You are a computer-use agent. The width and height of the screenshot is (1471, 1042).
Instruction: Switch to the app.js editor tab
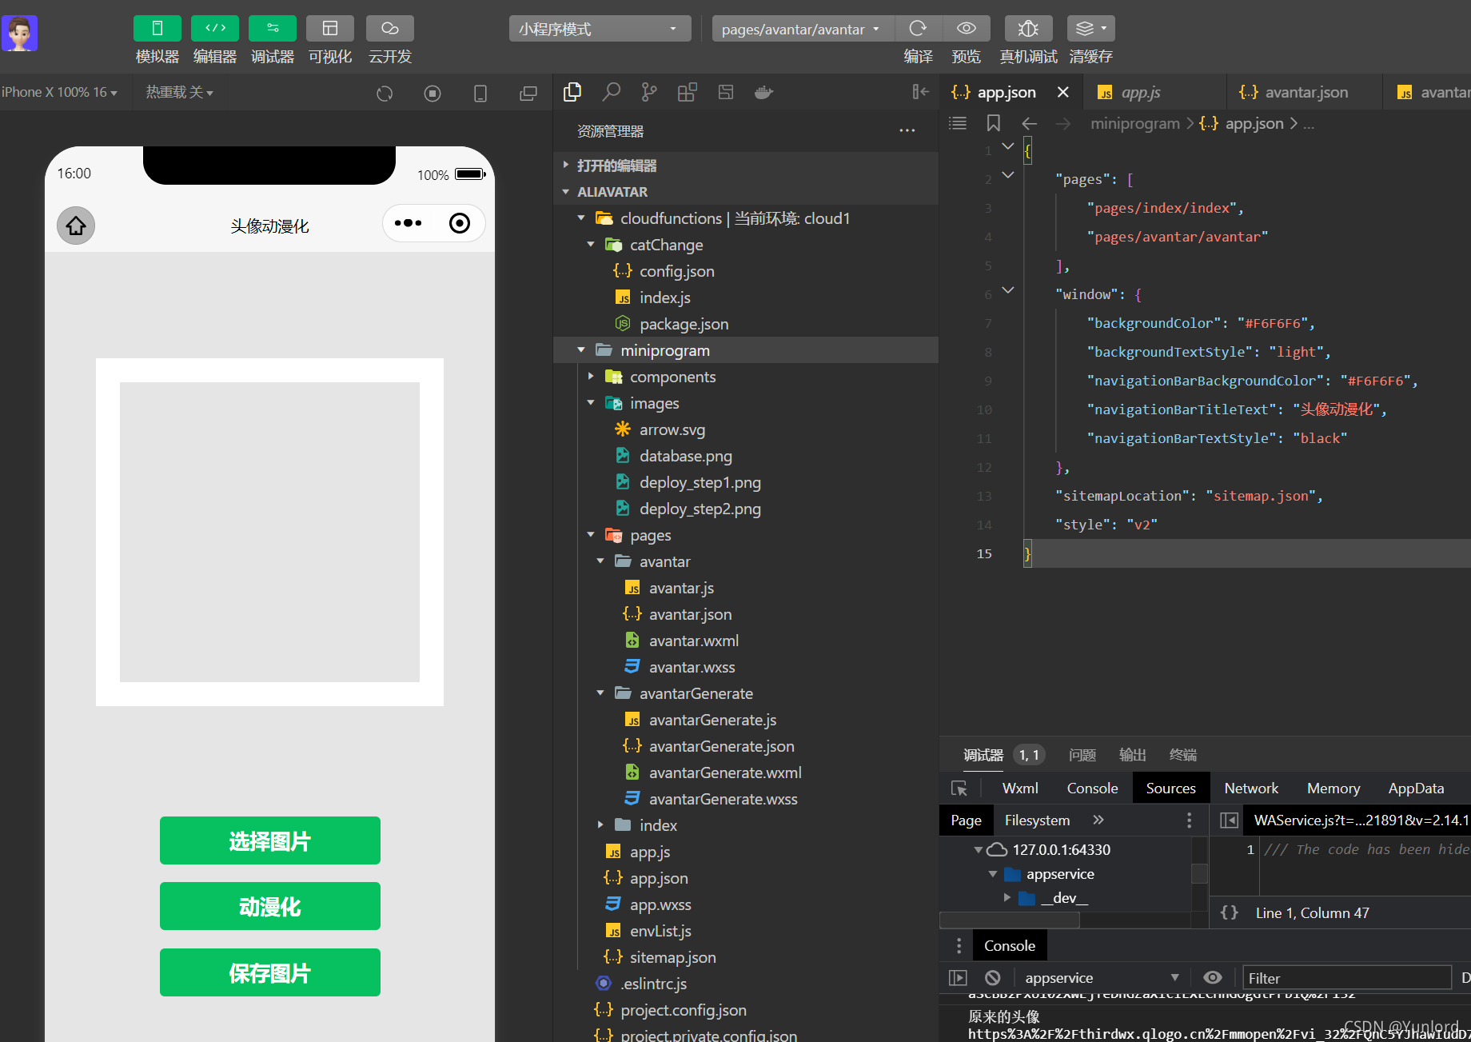[1140, 92]
